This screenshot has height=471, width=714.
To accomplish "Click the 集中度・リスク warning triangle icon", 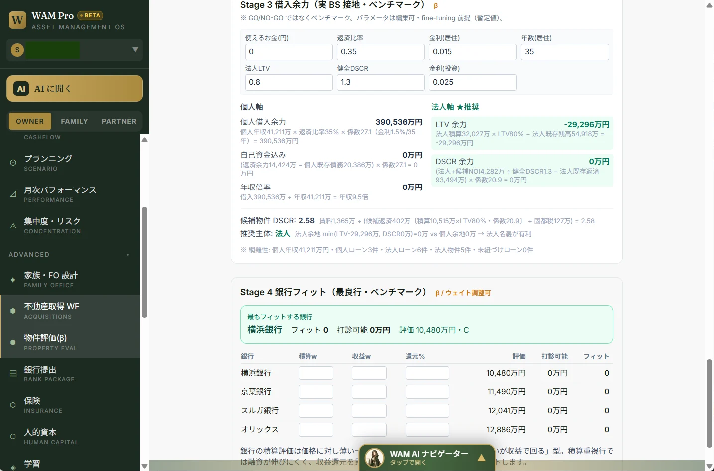I will pos(13,226).
